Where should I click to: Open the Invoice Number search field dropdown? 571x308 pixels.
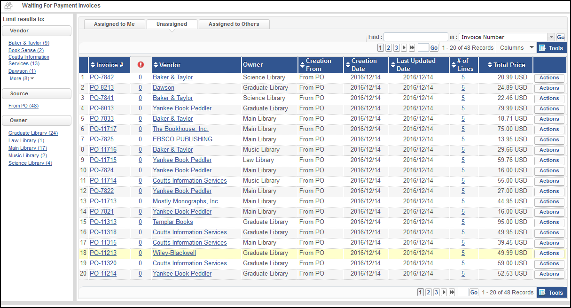coord(551,37)
